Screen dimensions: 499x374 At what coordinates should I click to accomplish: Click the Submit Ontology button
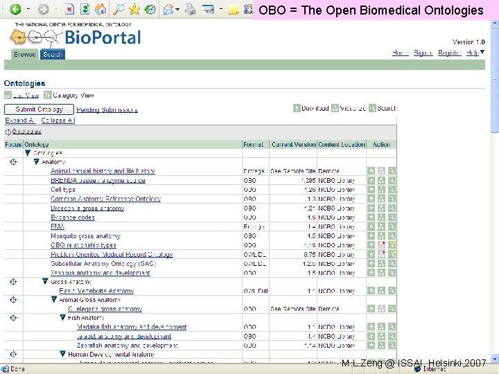[x=39, y=109]
